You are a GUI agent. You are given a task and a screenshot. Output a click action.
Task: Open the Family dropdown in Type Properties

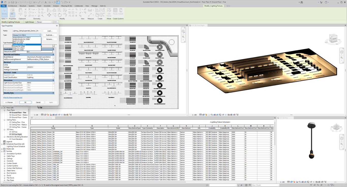[40, 31]
